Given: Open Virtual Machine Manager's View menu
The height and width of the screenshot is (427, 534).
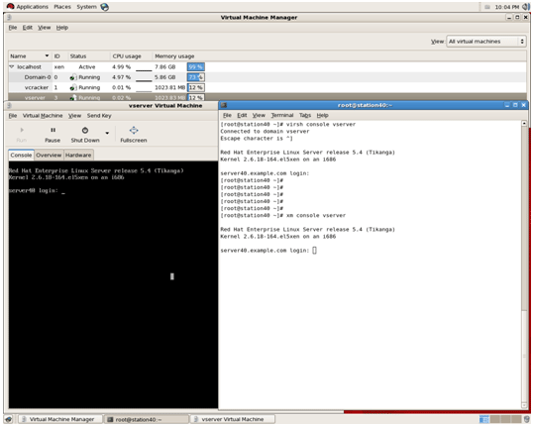Looking at the screenshot, I should 45,28.
